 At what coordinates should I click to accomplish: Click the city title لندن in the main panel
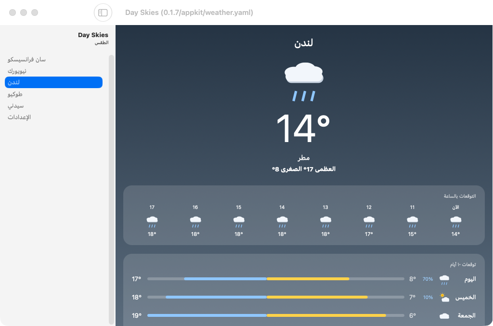click(303, 43)
